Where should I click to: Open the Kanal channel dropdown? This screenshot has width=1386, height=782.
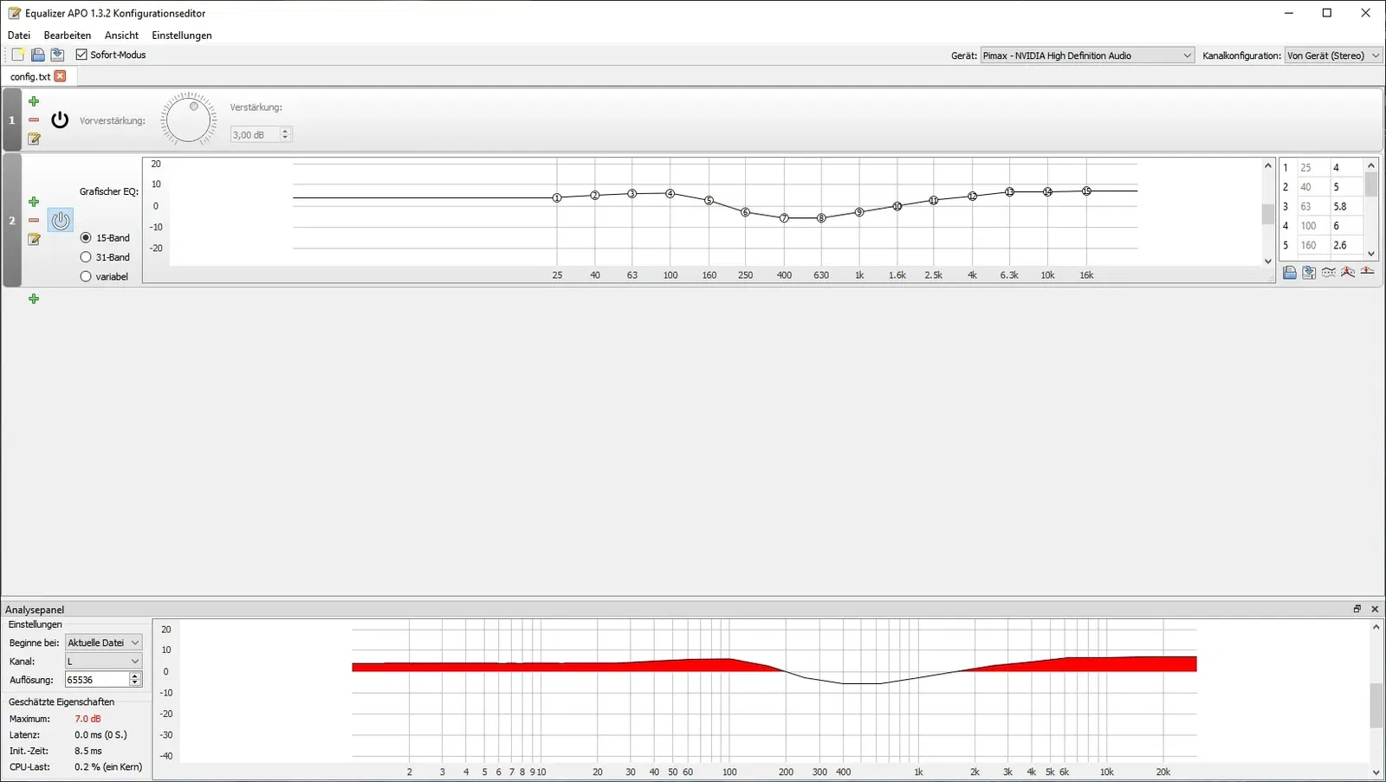104,661
